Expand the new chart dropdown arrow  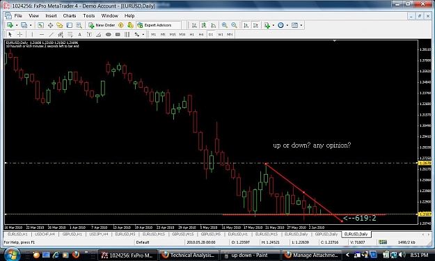[17, 25]
